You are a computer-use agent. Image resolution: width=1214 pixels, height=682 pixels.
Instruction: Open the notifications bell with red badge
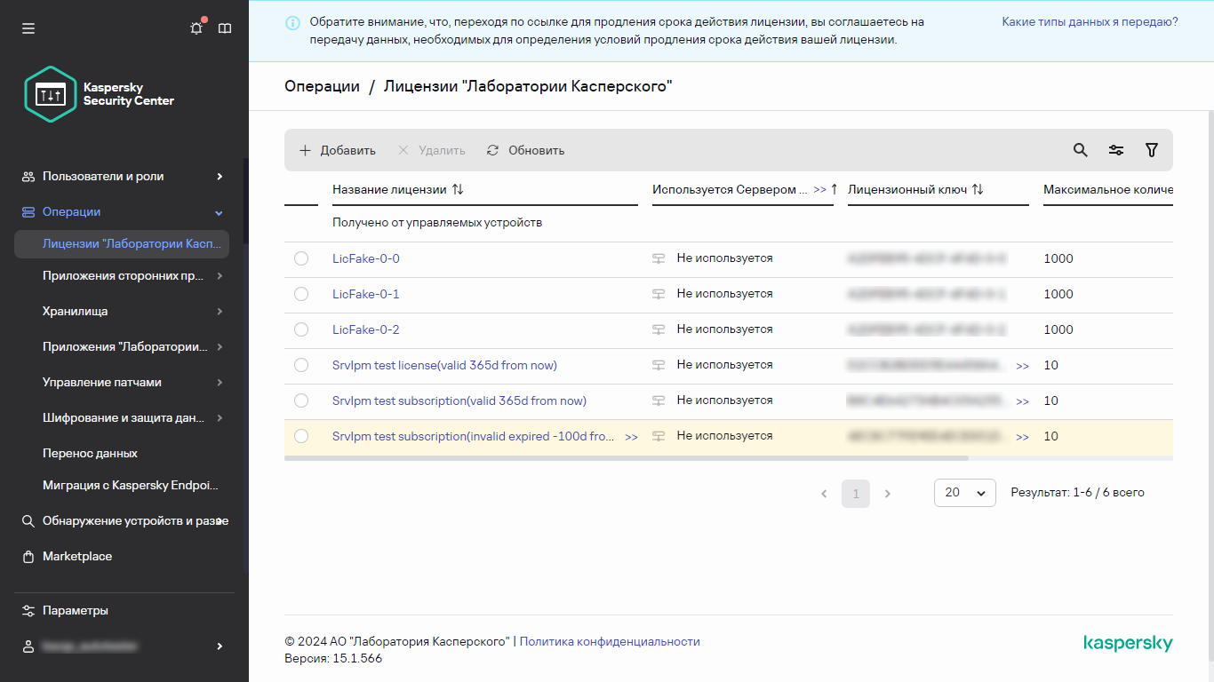pyautogui.click(x=196, y=28)
